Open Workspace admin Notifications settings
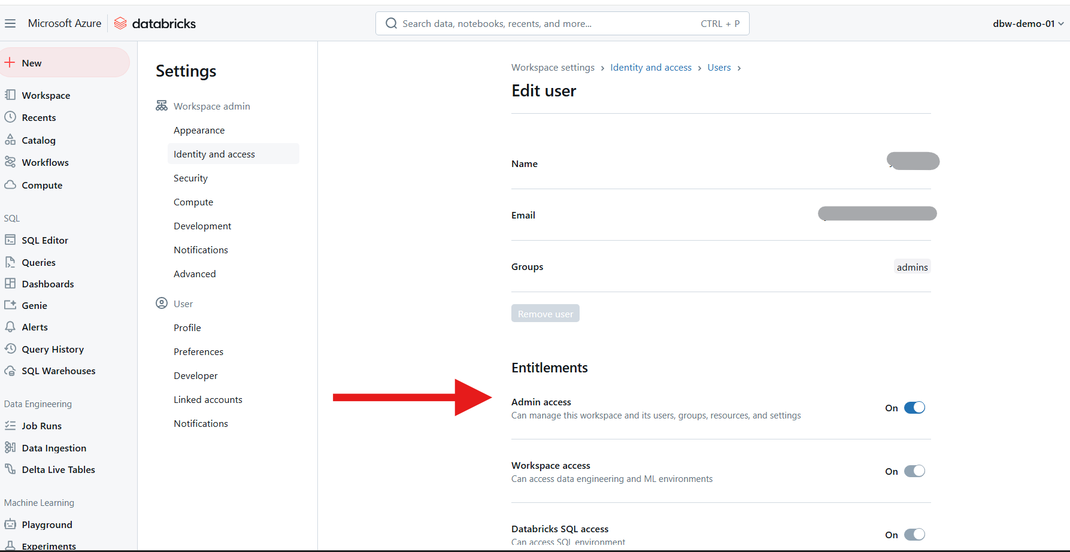 pos(201,250)
